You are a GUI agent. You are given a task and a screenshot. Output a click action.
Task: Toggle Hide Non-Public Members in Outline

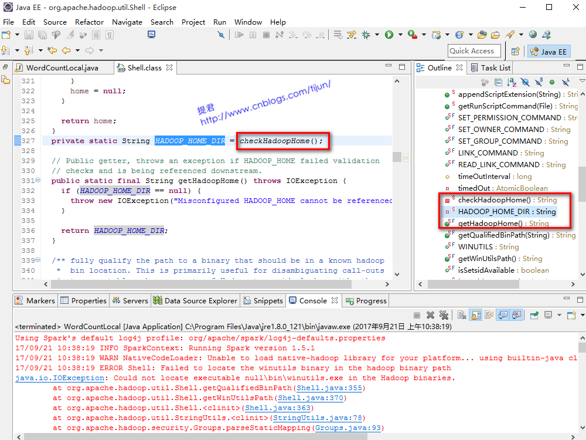point(552,82)
